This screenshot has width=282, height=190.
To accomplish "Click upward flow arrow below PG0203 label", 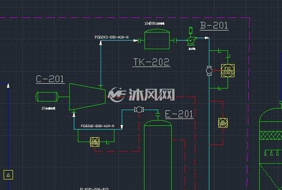I will click(x=101, y=43).
